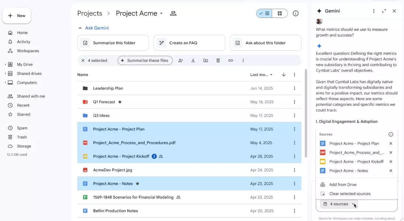Switch to grid view layout
The width and height of the screenshot is (404, 221).
[x=280, y=13]
